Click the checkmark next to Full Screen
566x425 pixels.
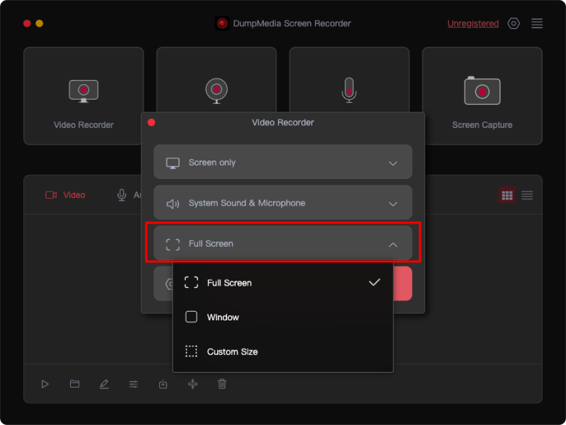pos(374,282)
